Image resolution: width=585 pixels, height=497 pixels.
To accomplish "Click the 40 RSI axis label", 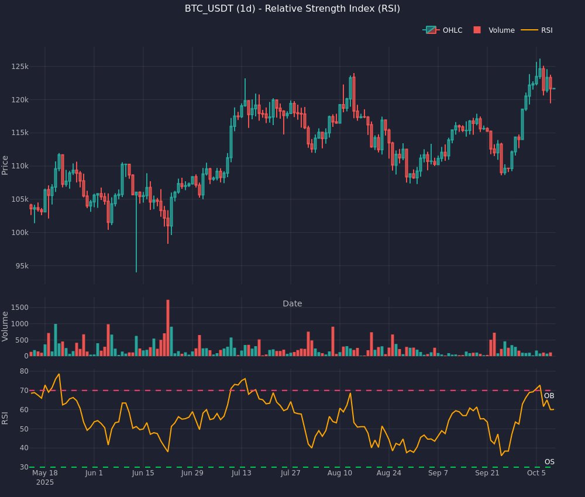I will point(24,448).
